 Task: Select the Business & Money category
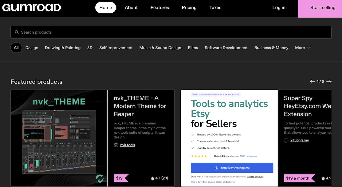point(271,48)
